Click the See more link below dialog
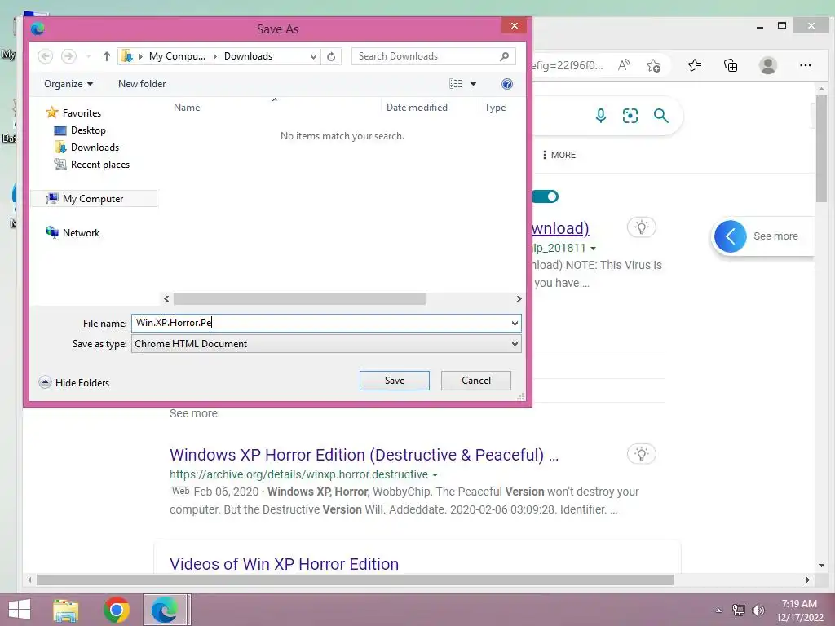Image resolution: width=835 pixels, height=626 pixels. [193, 413]
